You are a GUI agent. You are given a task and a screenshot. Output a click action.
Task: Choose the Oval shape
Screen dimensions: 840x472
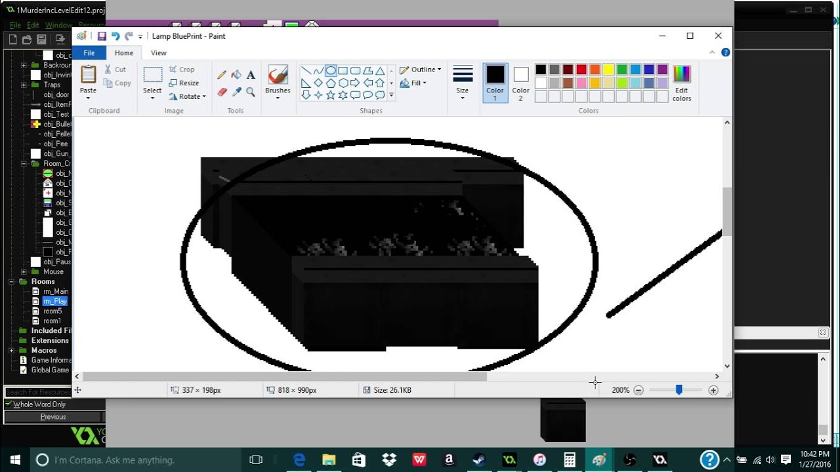(331, 71)
